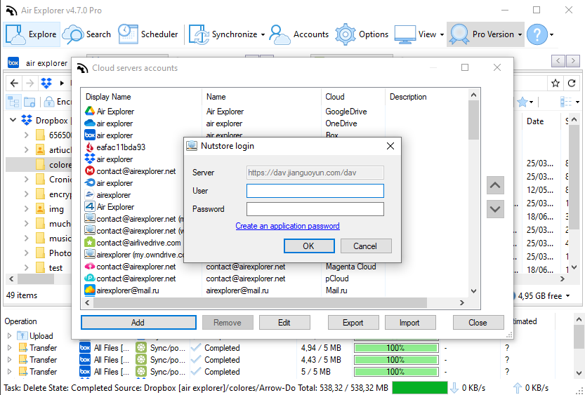Viewport: 585px width, 395px height.
Task: Open Options settings
Action: coord(362,34)
